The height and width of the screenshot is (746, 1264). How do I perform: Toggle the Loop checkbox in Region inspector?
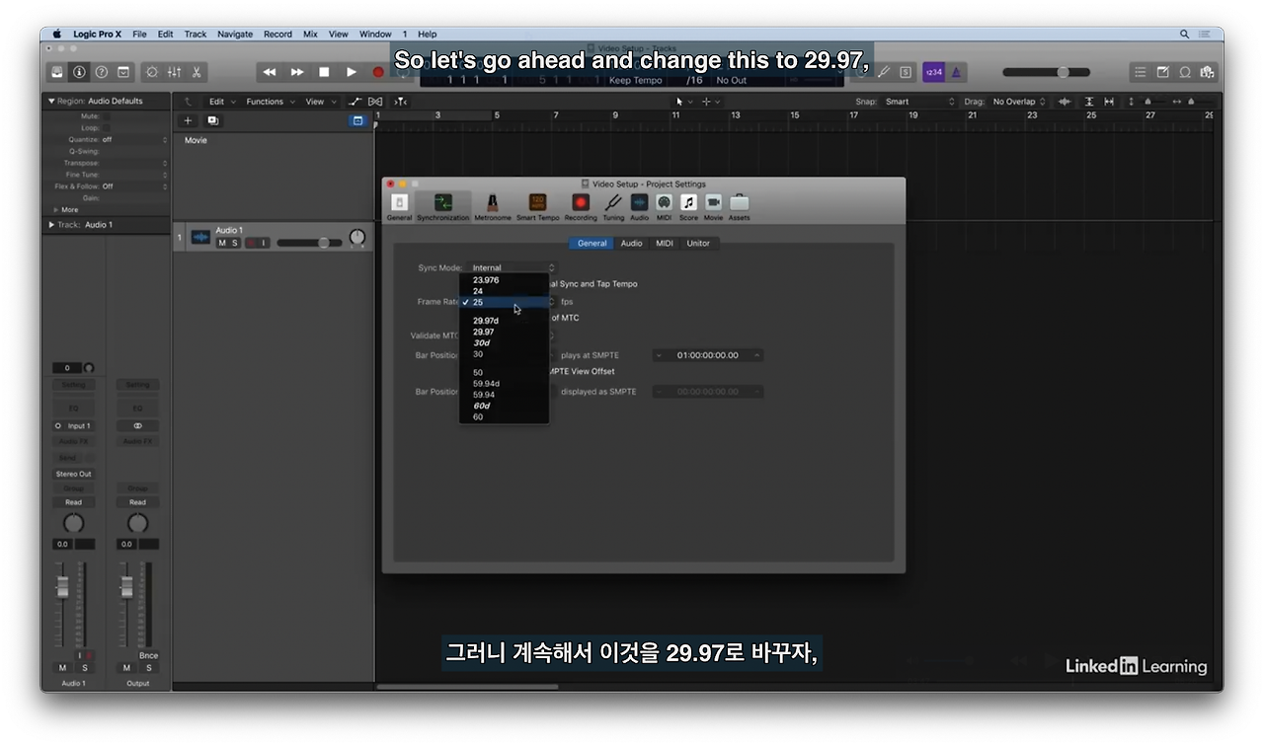(107, 128)
